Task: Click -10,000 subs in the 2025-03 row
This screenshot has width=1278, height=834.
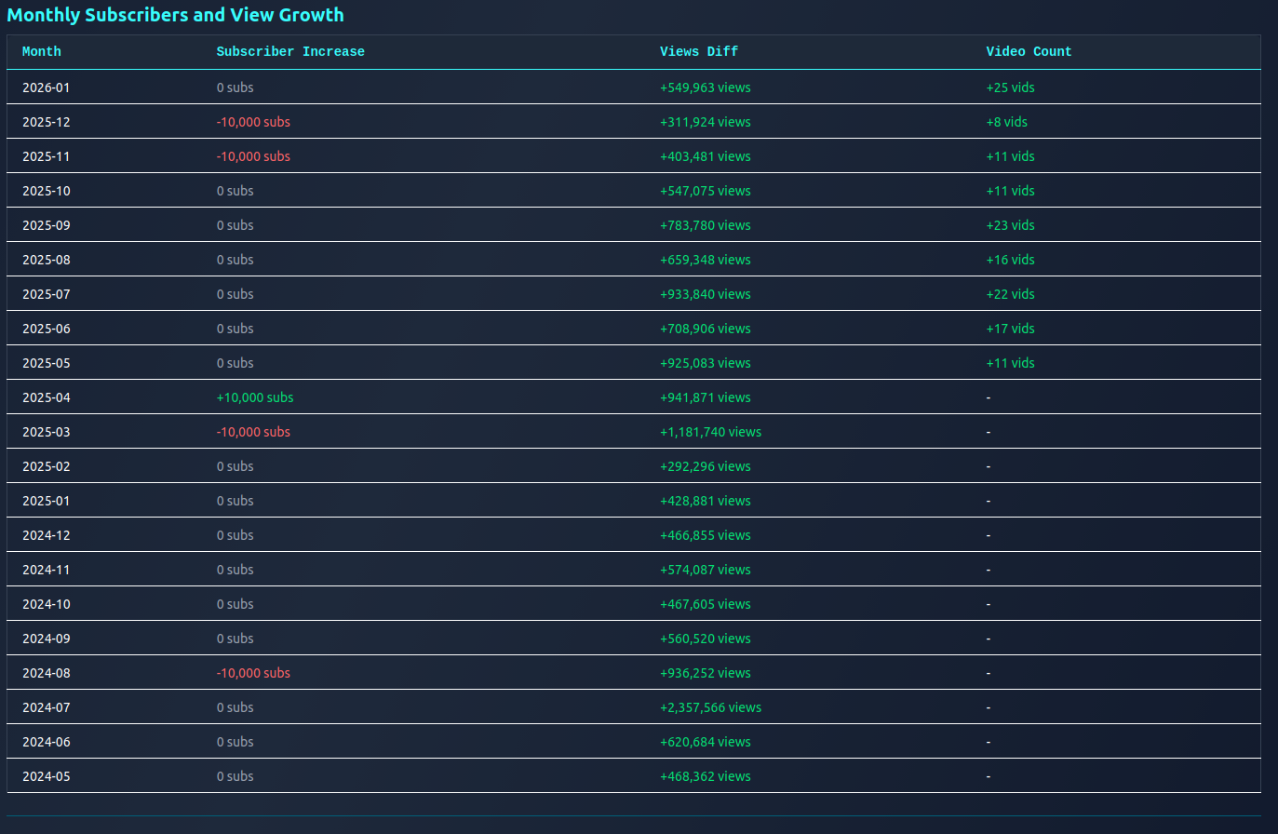Action: [x=253, y=432]
